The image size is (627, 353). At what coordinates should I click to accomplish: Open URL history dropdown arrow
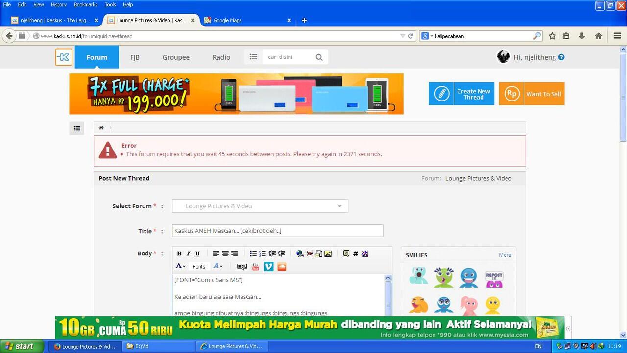(403, 36)
